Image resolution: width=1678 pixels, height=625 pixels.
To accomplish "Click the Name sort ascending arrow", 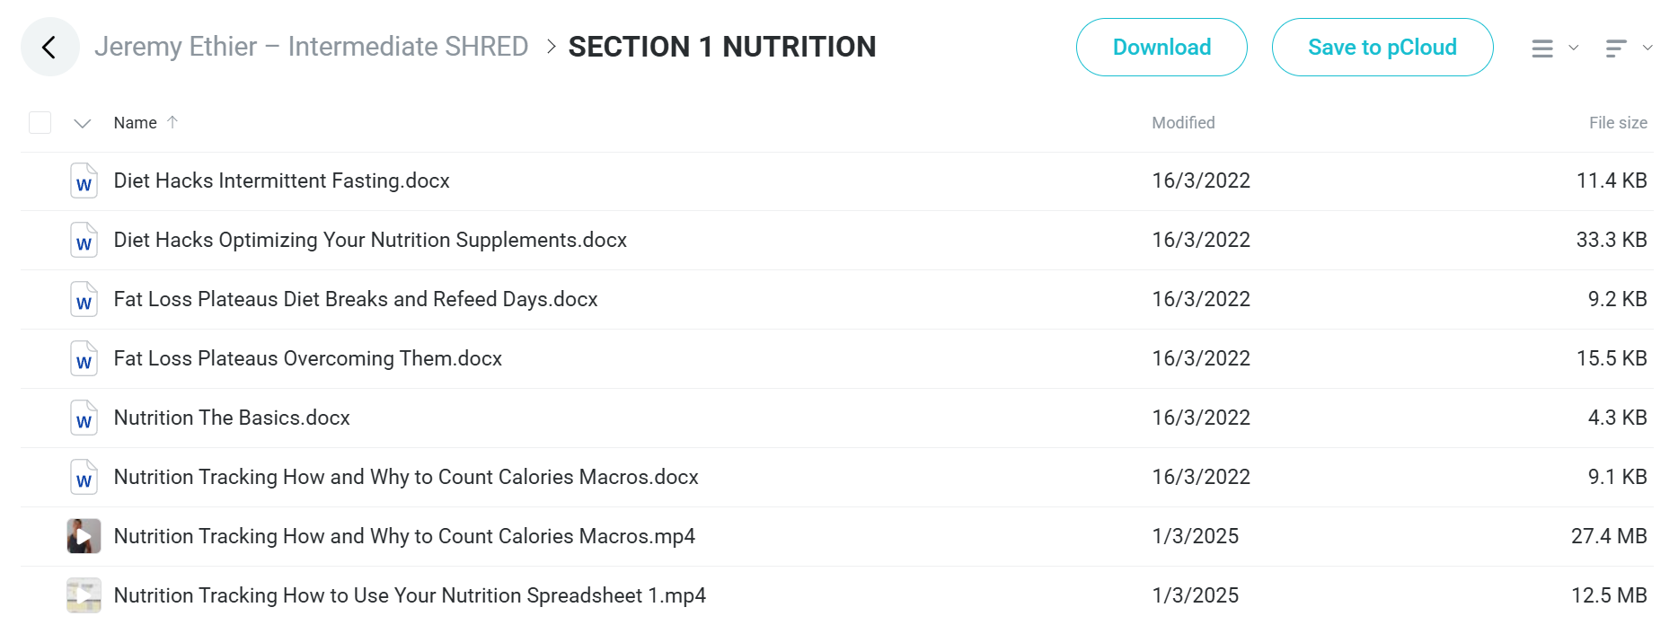I will click(x=172, y=122).
